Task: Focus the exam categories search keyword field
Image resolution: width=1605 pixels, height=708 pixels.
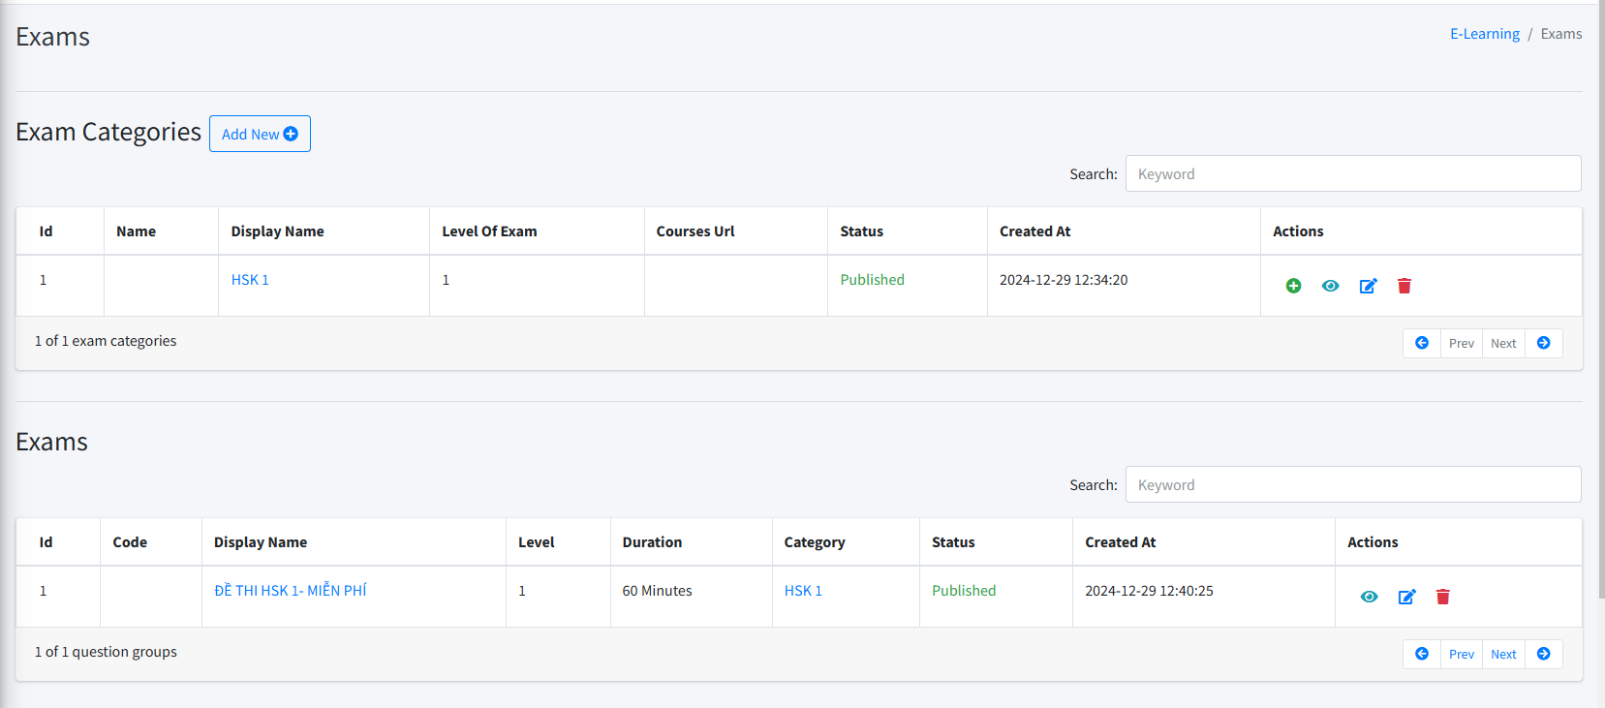Action: 1352,174
